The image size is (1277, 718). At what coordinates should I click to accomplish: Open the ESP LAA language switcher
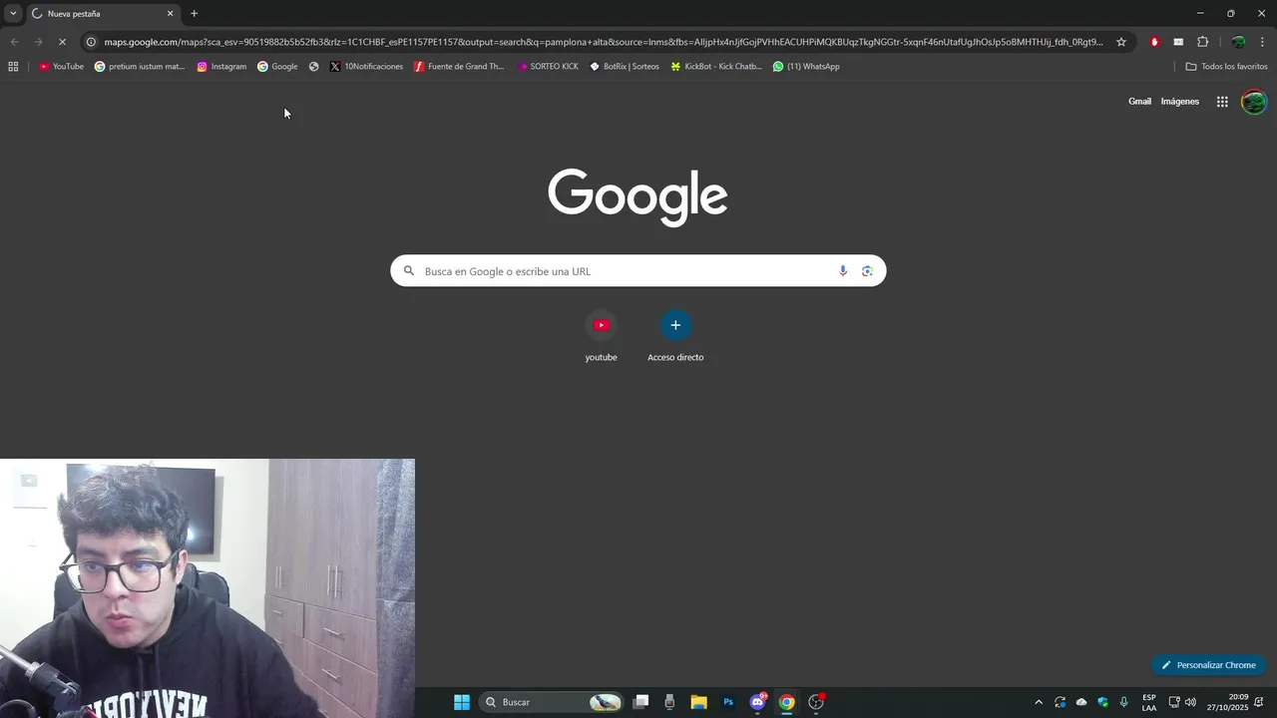pyautogui.click(x=1149, y=702)
